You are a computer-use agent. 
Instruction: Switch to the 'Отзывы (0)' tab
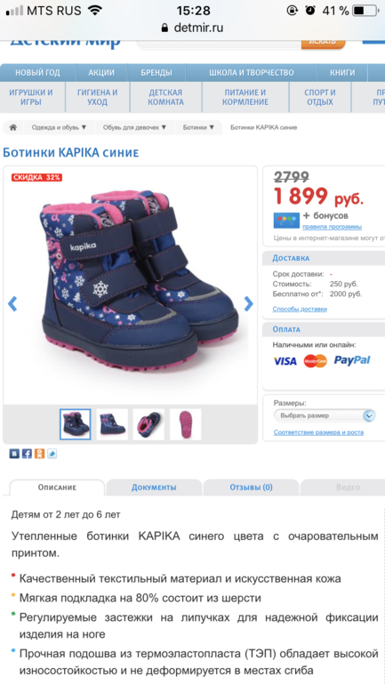(x=251, y=488)
